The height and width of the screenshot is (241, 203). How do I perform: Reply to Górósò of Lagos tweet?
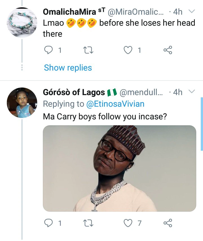click(x=49, y=223)
